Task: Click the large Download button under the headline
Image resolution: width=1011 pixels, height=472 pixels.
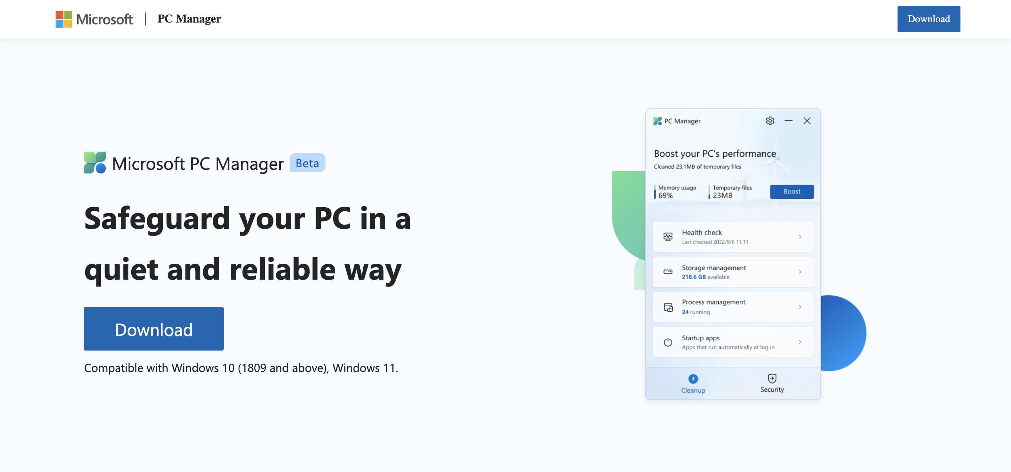Action: pos(153,328)
